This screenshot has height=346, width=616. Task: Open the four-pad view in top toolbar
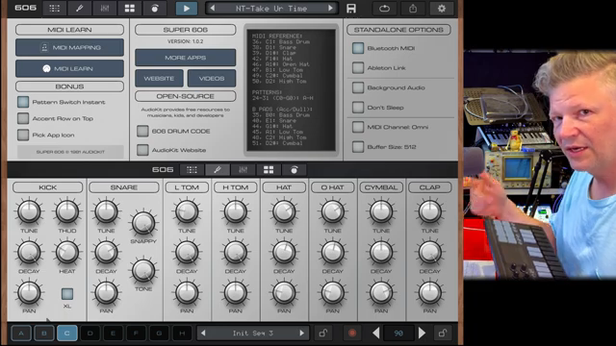[130, 9]
